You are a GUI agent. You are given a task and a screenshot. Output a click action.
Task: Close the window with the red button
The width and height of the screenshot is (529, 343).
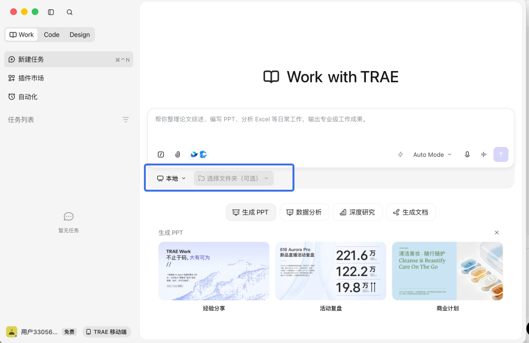pyautogui.click(x=14, y=12)
